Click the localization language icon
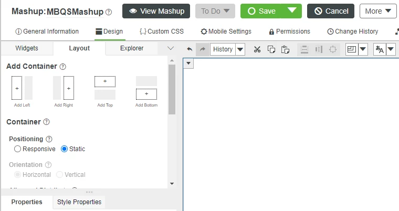The height and width of the screenshot is (211, 399). click(x=380, y=49)
